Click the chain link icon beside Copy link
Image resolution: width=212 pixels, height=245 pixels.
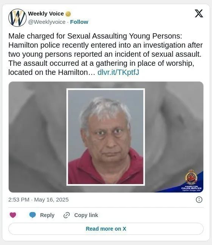coord(67,215)
